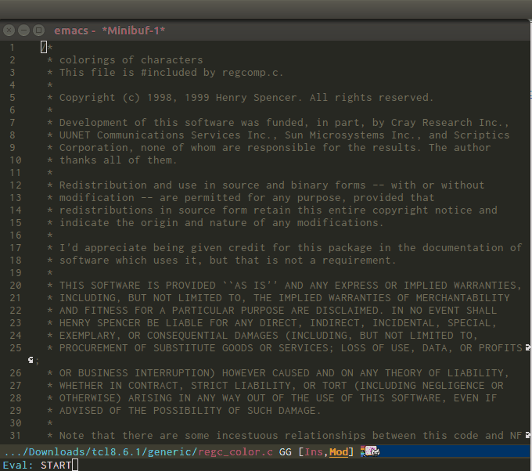Image resolution: width=532 pixels, height=471 pixels.
Task: Click the 'Redistribution and use in source' line
Action: pyautogui.click(x=266, y=185)
